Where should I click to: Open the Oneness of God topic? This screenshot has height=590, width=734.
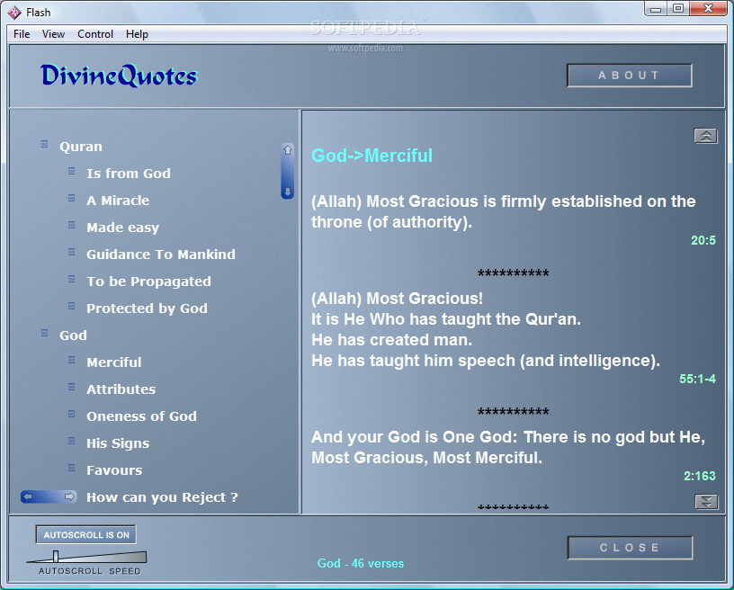(x=142, y=416)
